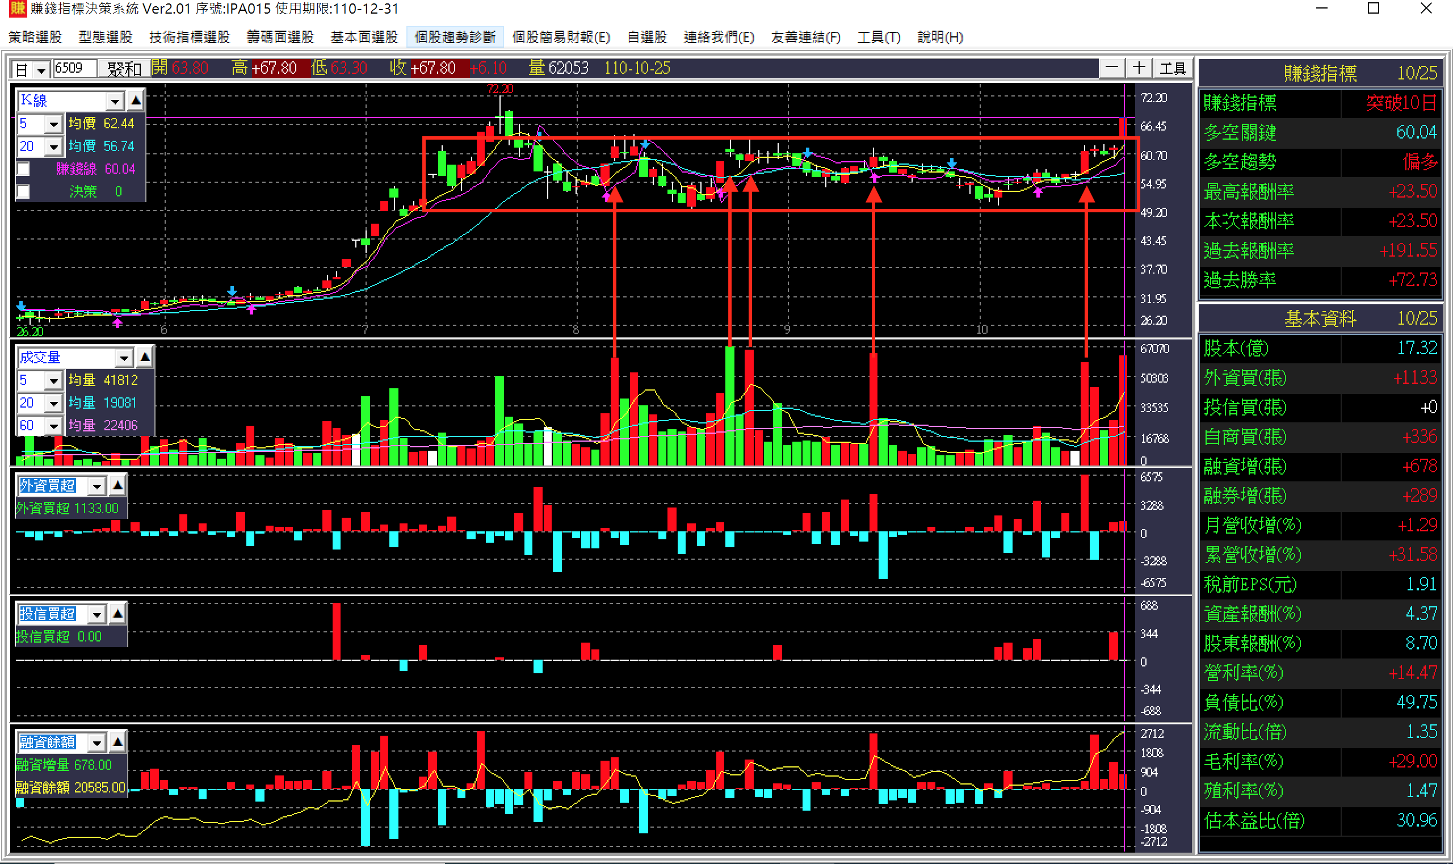Enable the 決策 checkbox

pyautogui.click(x=23, y=191)
